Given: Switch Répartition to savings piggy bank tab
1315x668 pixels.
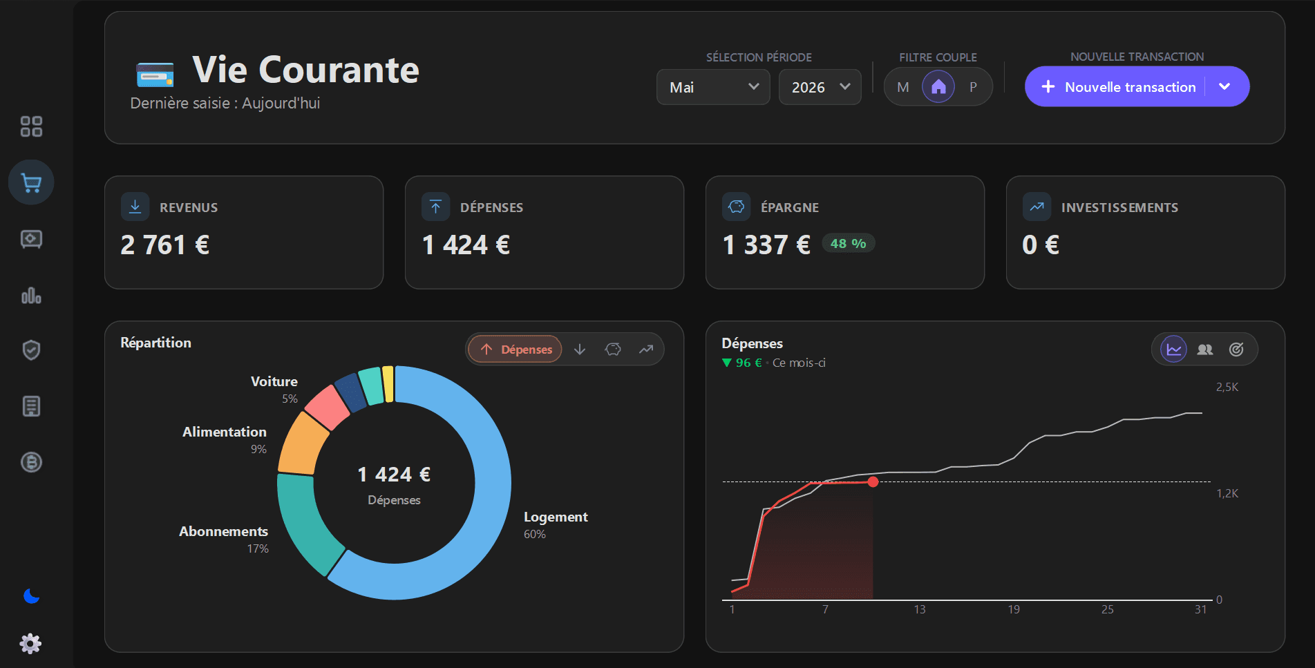Looking at the screenshot, I should pyautogui.click(x=613, y=350).
